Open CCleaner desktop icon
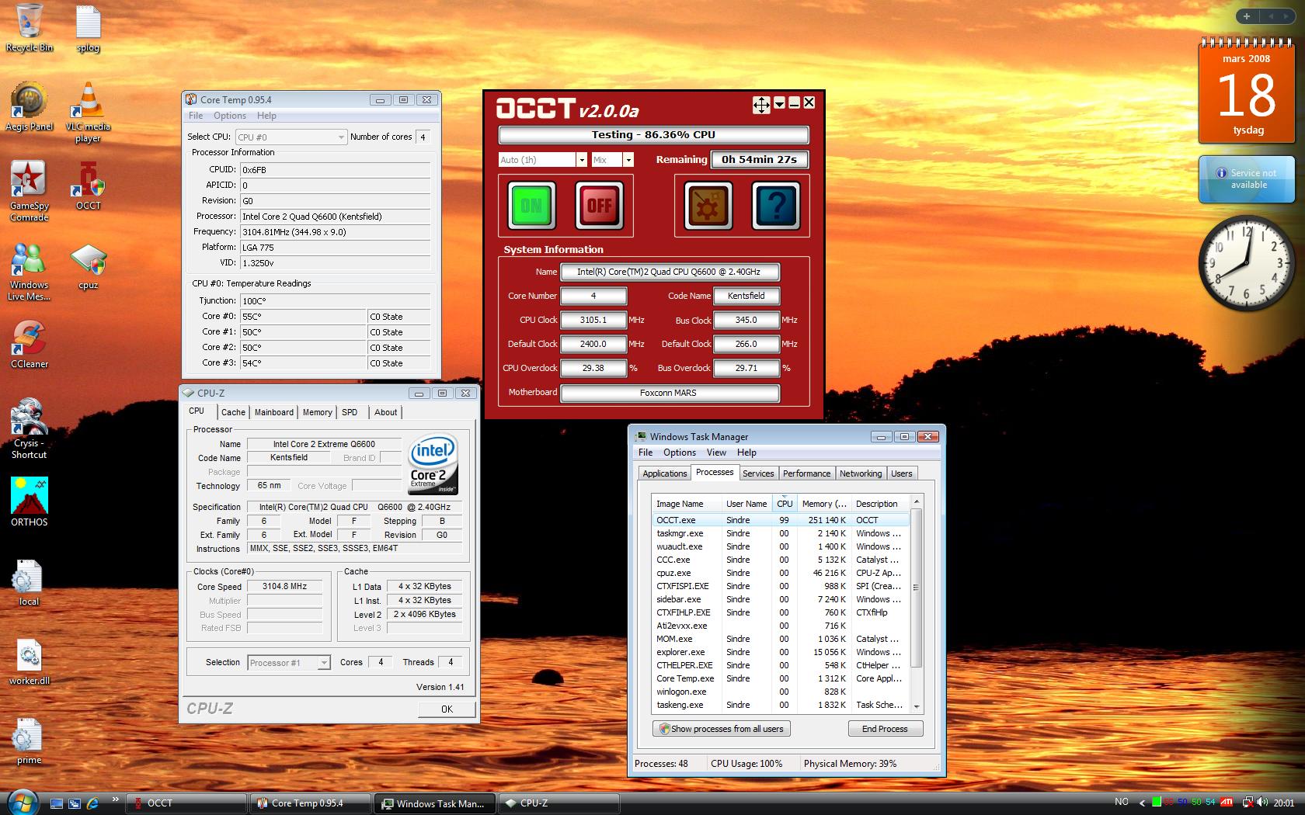1305x815 pixels. 30,344
